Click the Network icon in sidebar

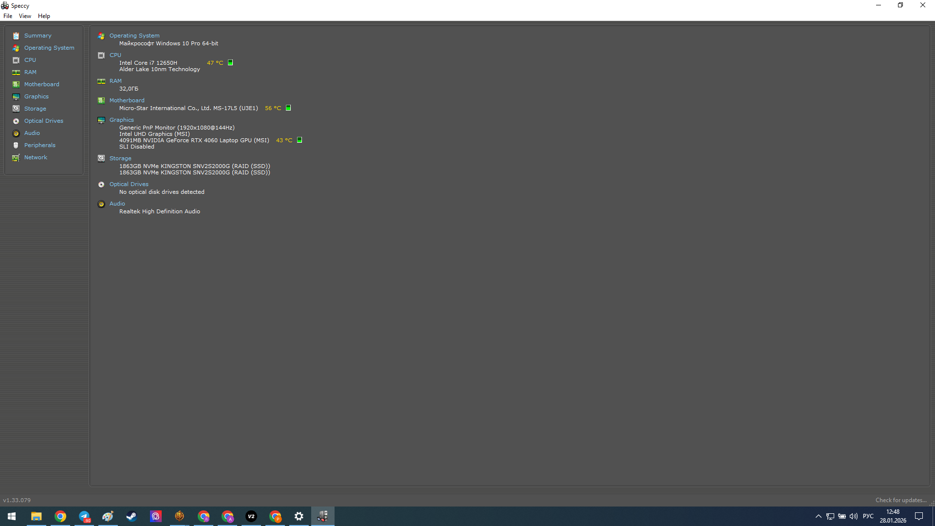[16, 158]
